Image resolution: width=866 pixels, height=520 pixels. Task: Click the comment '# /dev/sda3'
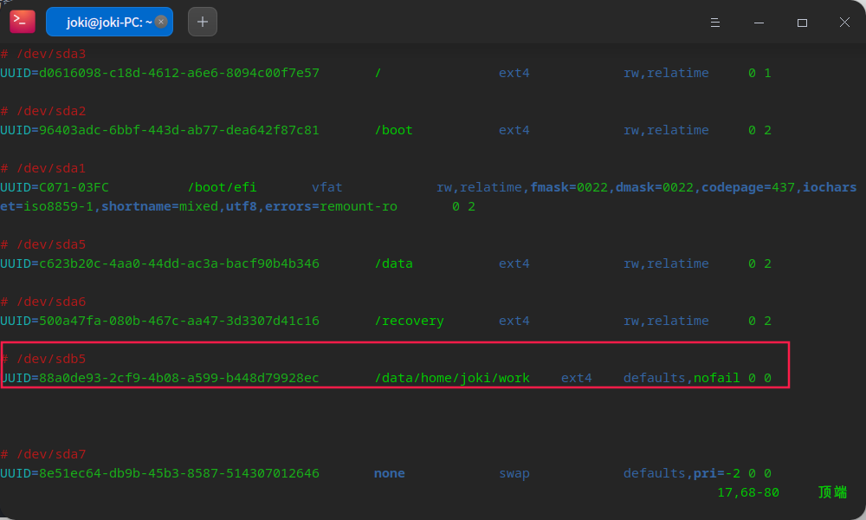(x=43, y=54)
